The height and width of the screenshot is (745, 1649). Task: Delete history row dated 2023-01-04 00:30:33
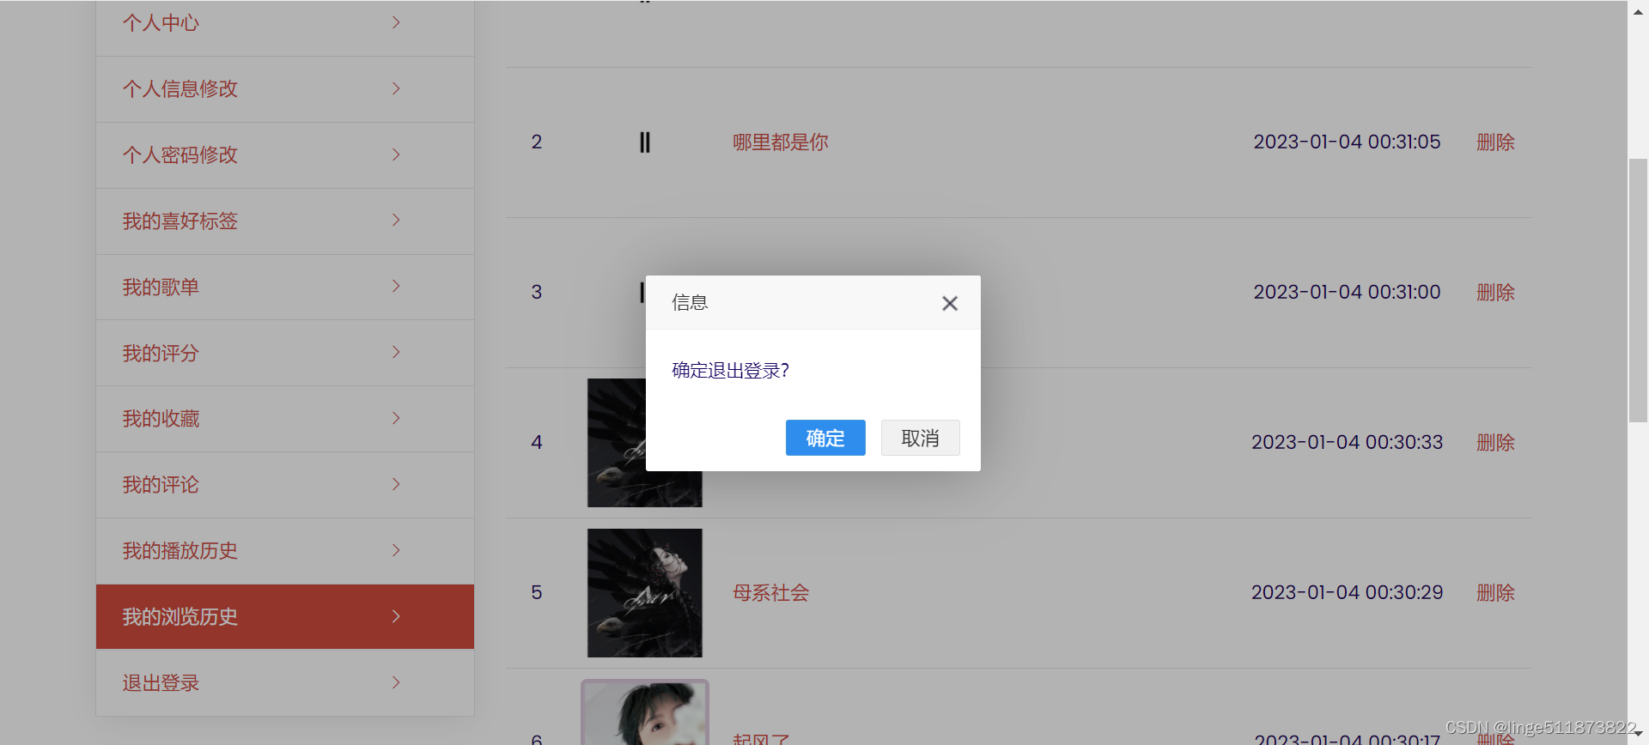point(1495,443)
